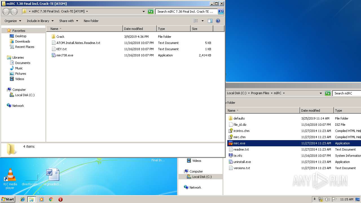Select versions.txt in mIRC window
Viewport: 361px width, 203px height.
[x=242, y=168]
